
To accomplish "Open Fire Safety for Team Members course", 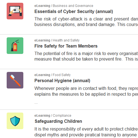I will click(66, 46).
